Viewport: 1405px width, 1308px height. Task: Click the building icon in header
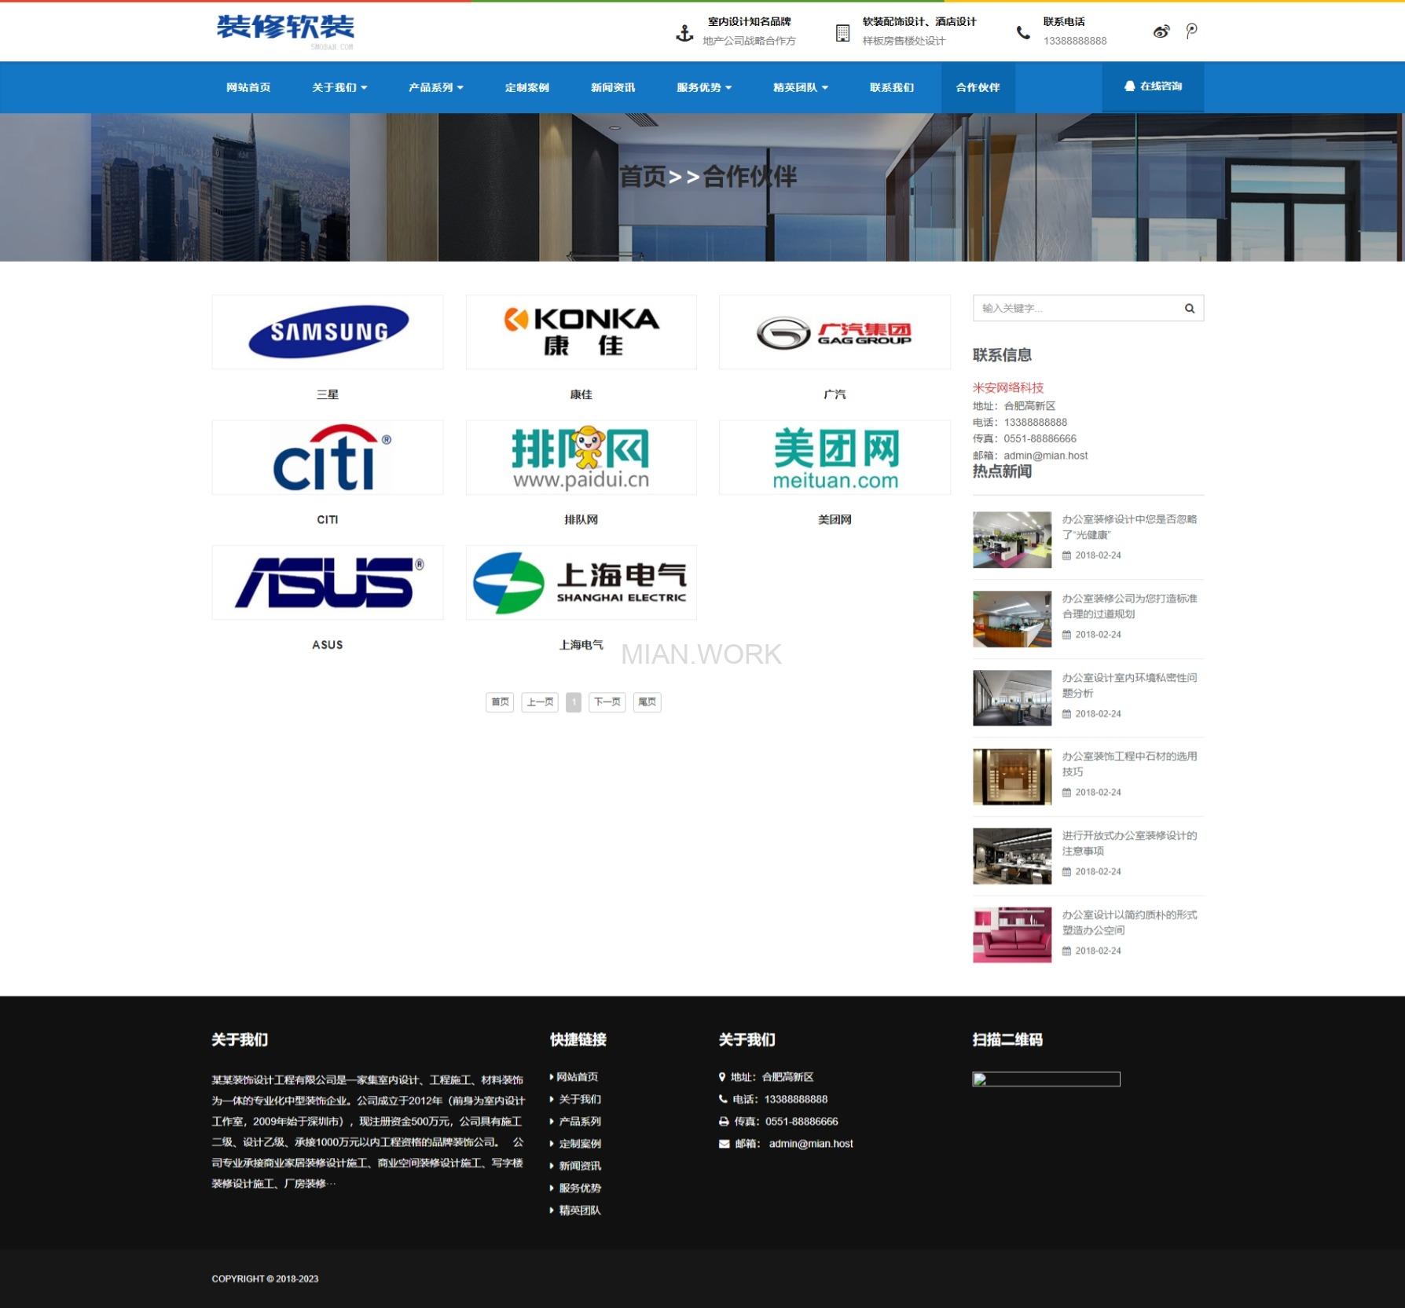point(842,33)
